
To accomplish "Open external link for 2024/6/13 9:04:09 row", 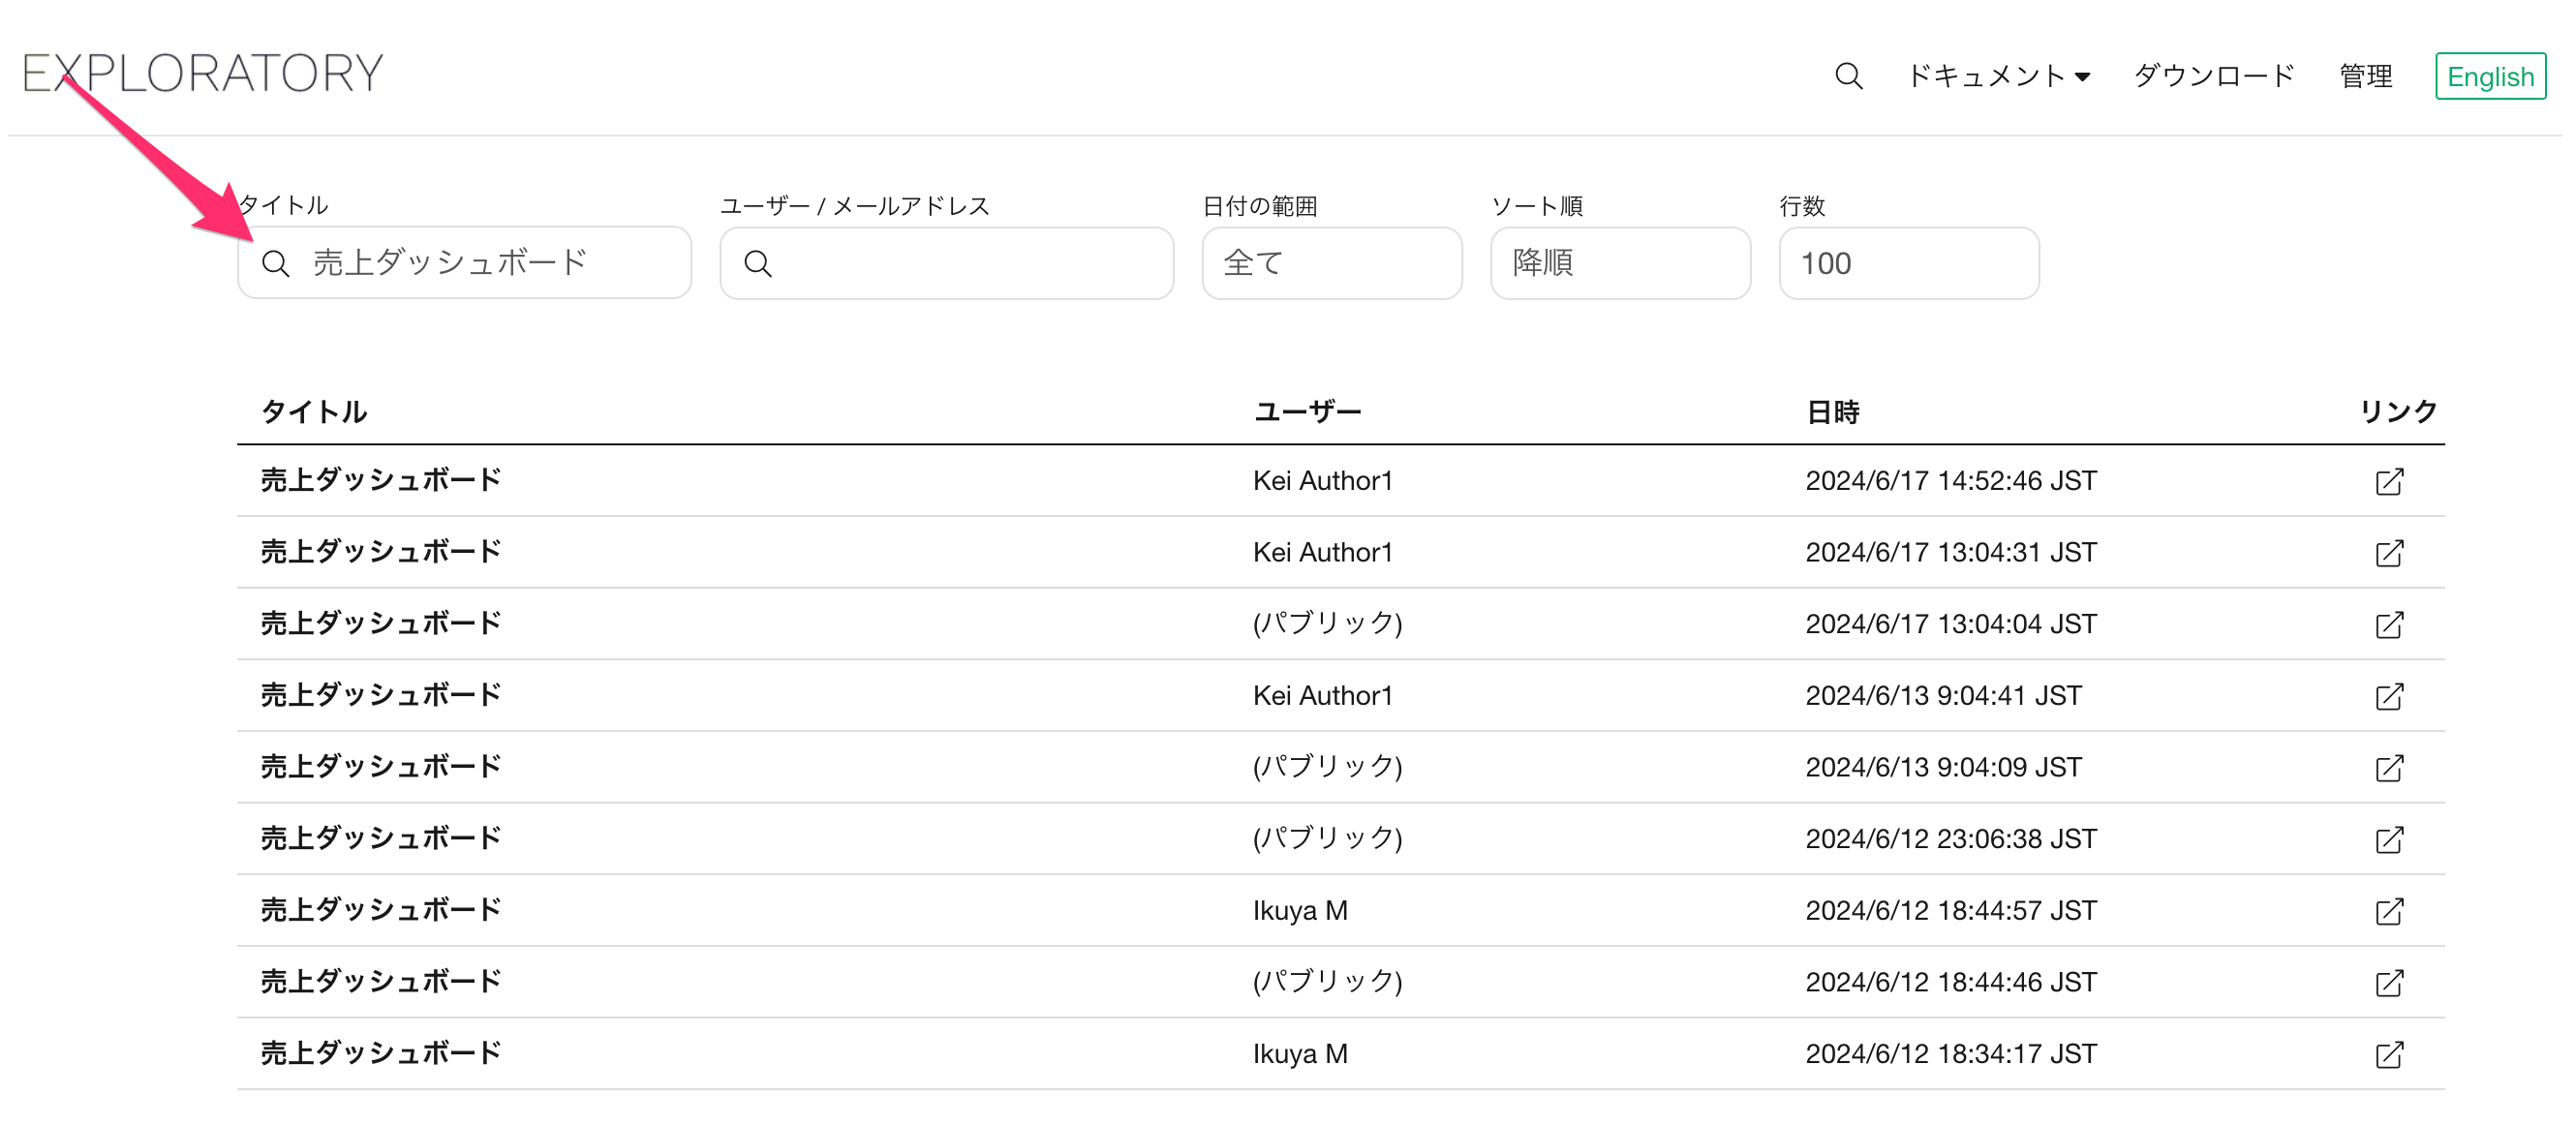I will pos(2389,768).
